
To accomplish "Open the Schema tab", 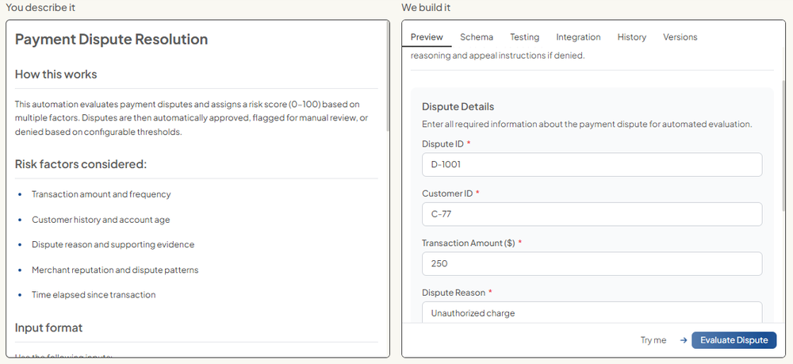I will [476, 37].
